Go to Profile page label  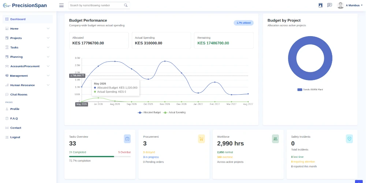tap(15, 109)
